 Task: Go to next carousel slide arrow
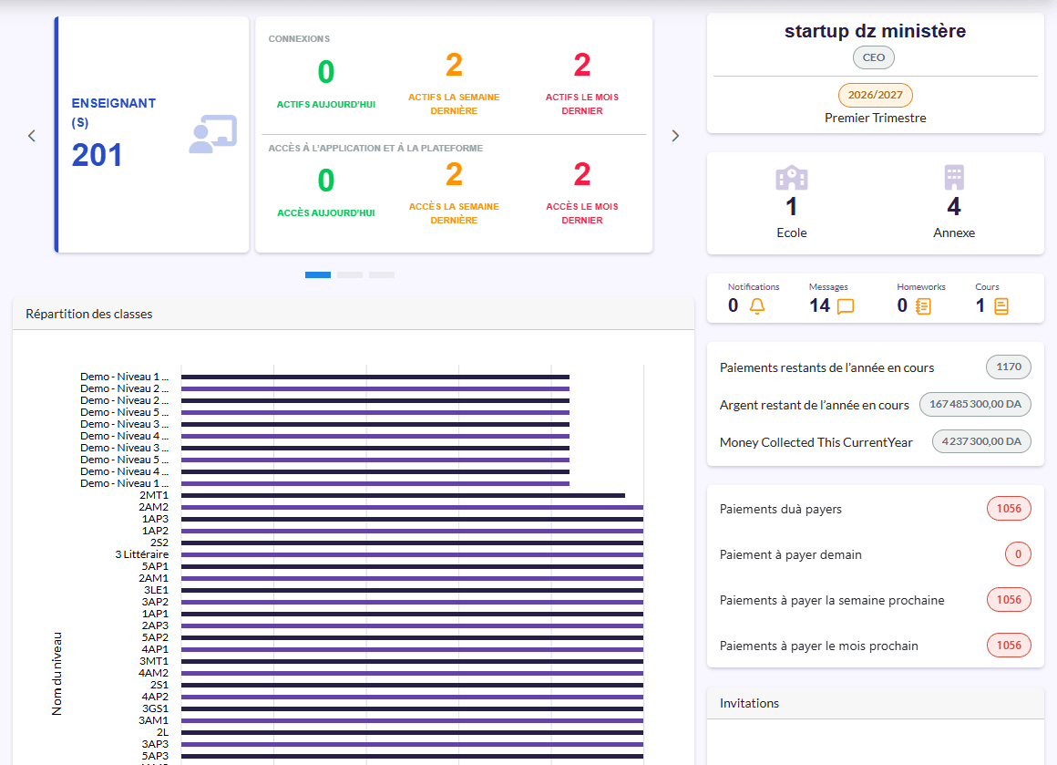pos(675,136)
